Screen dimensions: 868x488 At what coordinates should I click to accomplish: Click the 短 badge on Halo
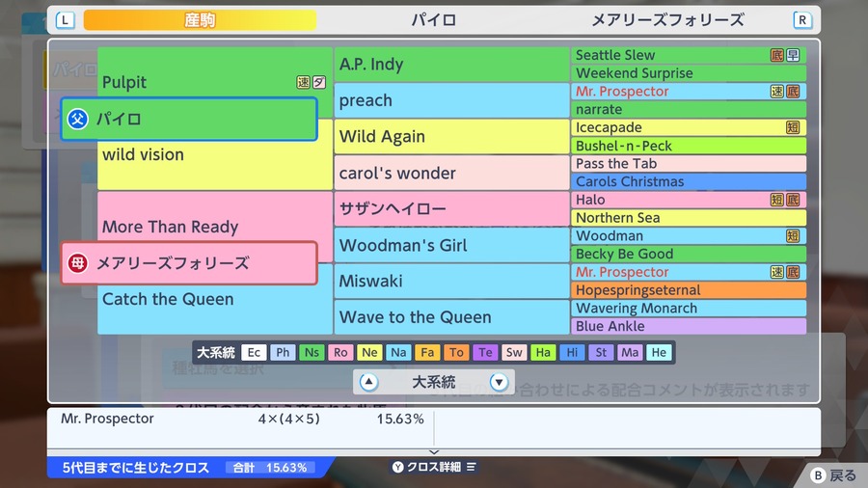pos(777,200)
